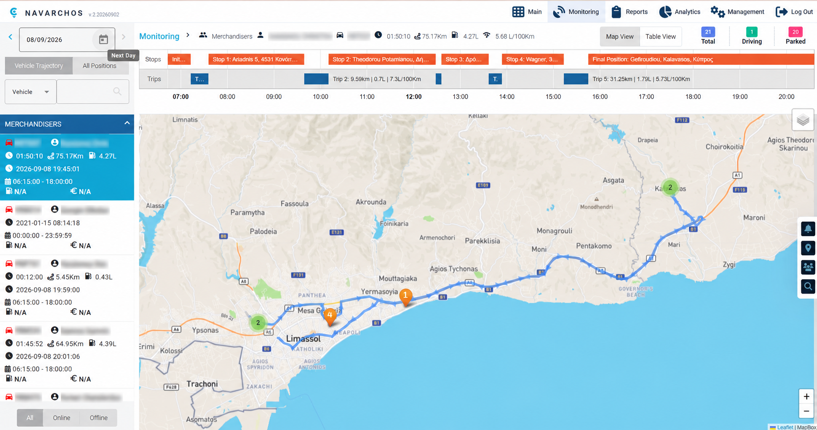This screenshot has height=430, width=817.
Task: Switch to Vehicle Trajectory mode
Action: (39, 66)
